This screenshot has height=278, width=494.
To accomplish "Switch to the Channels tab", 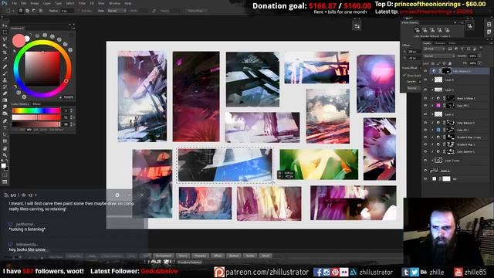I will [x=440, y=43].
